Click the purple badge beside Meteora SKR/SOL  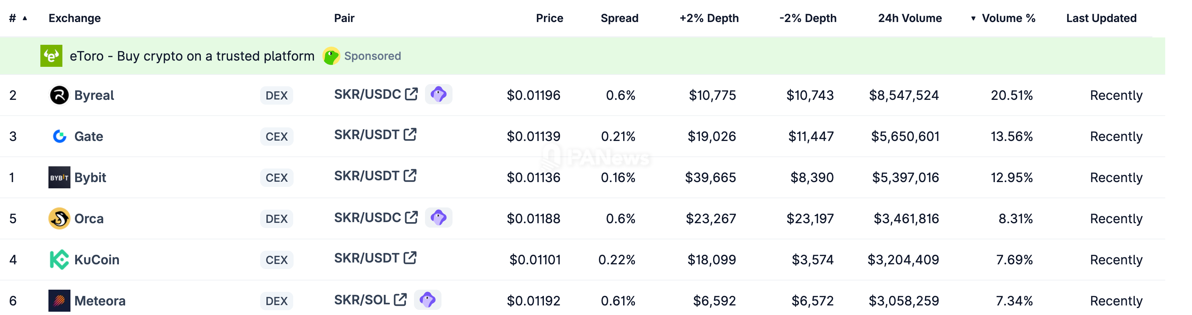pos(427,300)
